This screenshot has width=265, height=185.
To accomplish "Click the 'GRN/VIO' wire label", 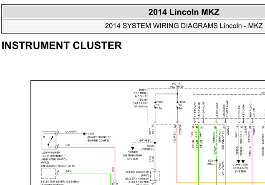I will tap(215, 137).
